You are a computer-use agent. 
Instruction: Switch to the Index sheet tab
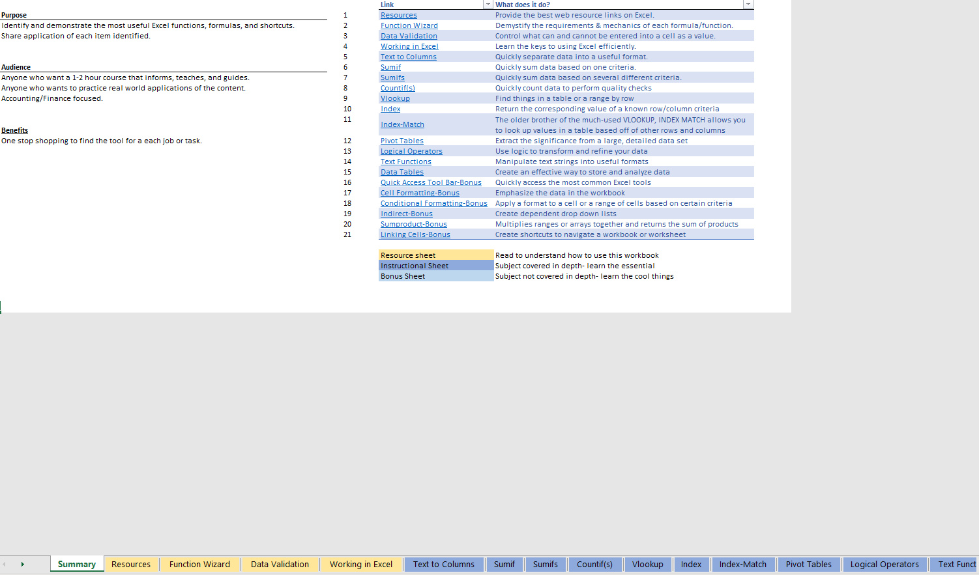point(692,565)
